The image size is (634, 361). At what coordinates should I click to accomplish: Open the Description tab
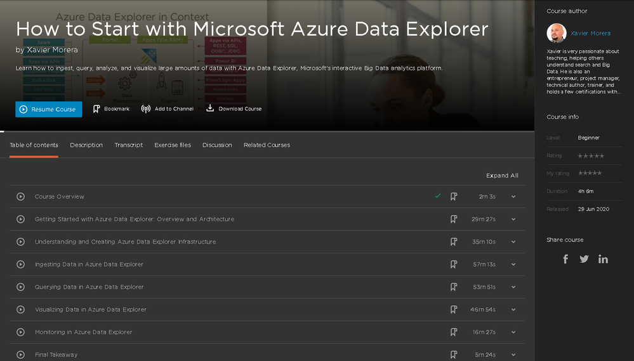click(x=86, y=145)
